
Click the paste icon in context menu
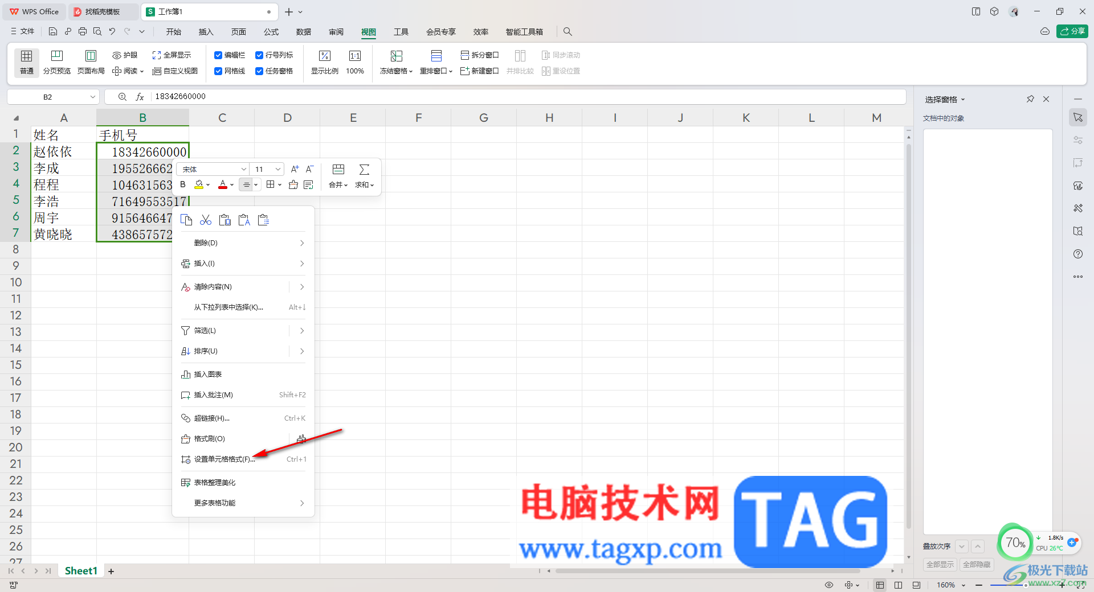[225, 220]
